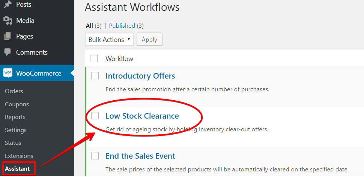Screen dimensions: 364x177
Task: Open the Low Stock Clearance workflow
Action: coord(142,116)
